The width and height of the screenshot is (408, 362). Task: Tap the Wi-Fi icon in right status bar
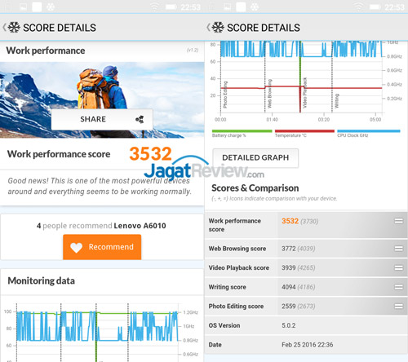click(x=358, y=7)
